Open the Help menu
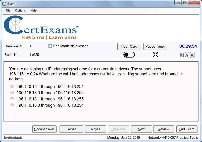 [33, 11]
